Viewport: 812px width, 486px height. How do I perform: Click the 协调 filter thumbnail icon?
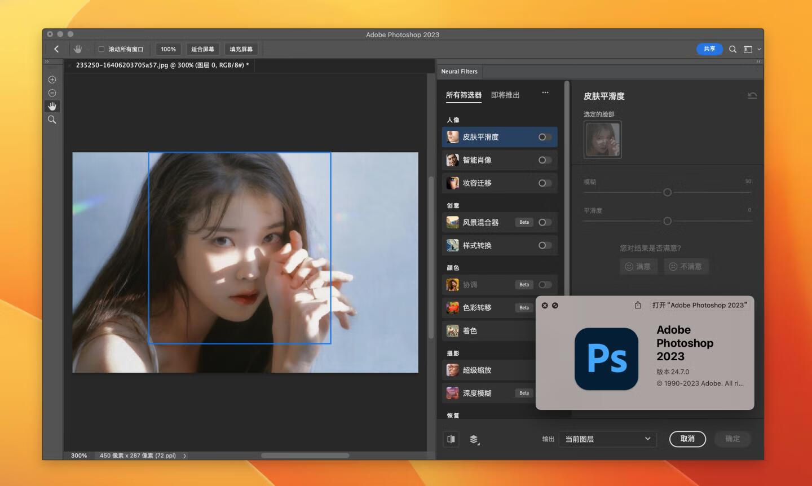(x=452, y=285)
